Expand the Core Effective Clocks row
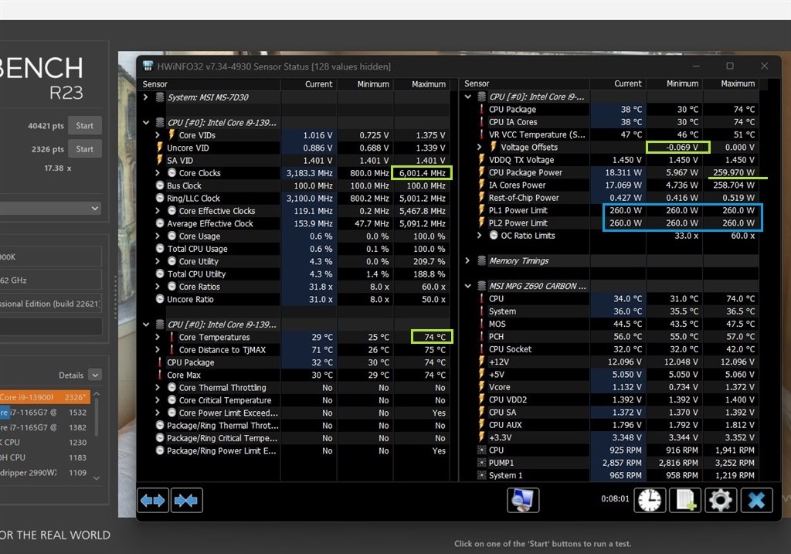The width and height of the screenshot is (791, 554). (158, 210)
